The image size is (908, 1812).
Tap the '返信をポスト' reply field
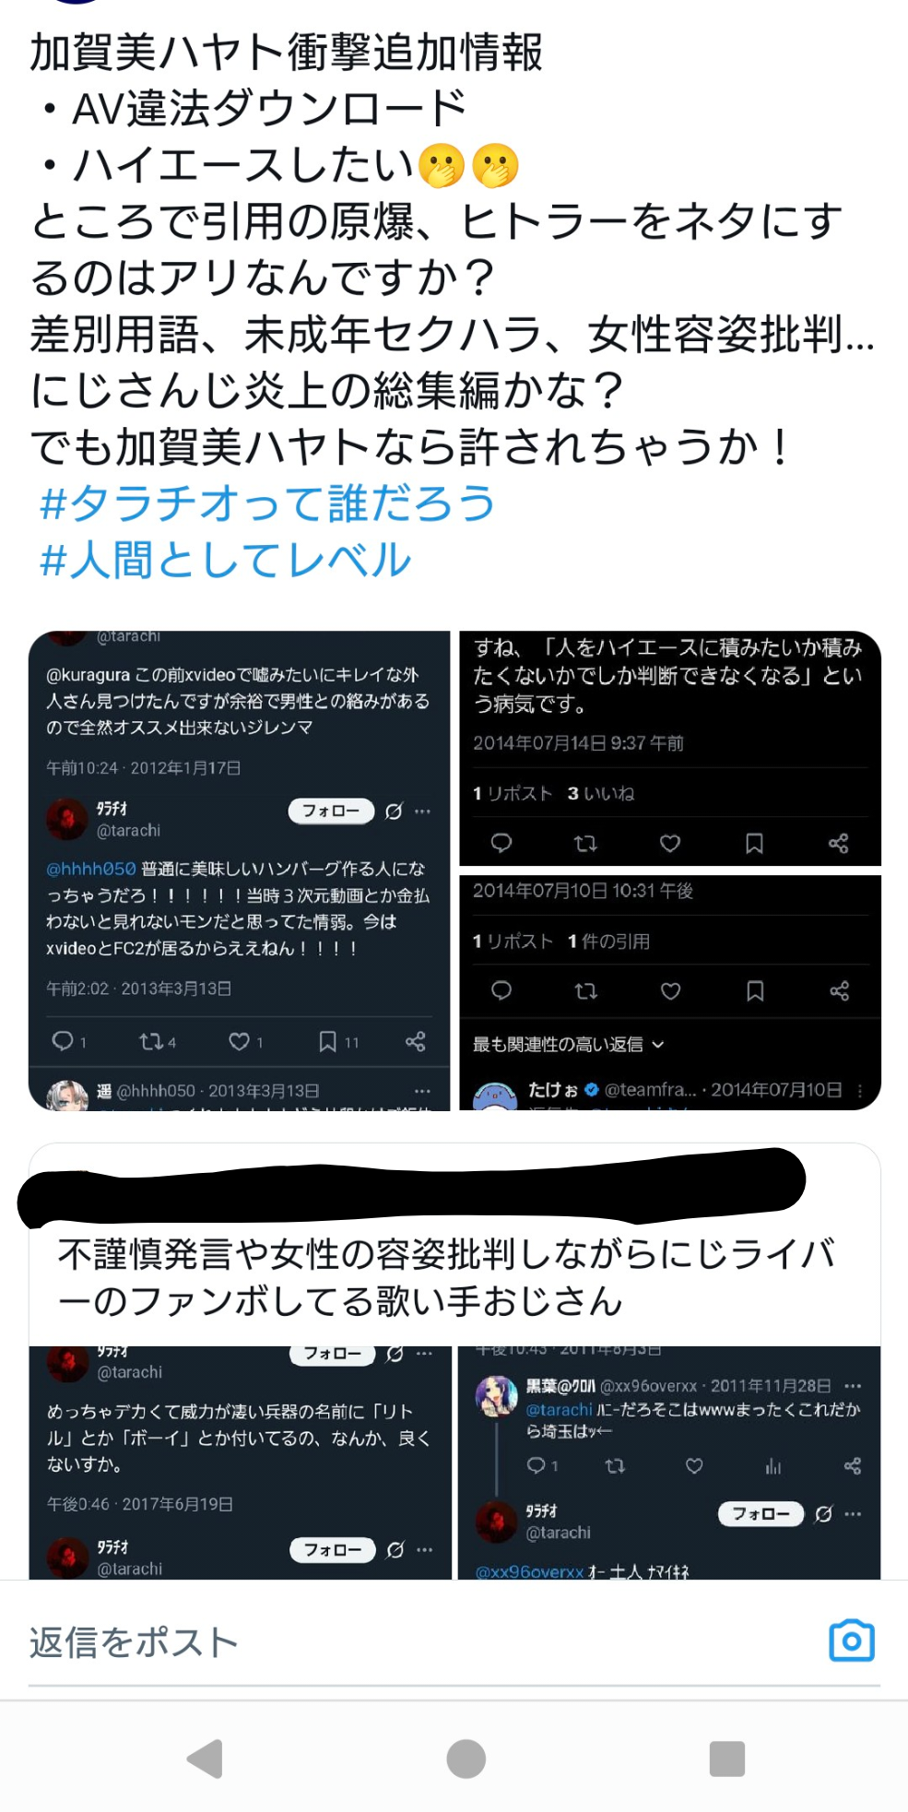tap(134, 1642)
